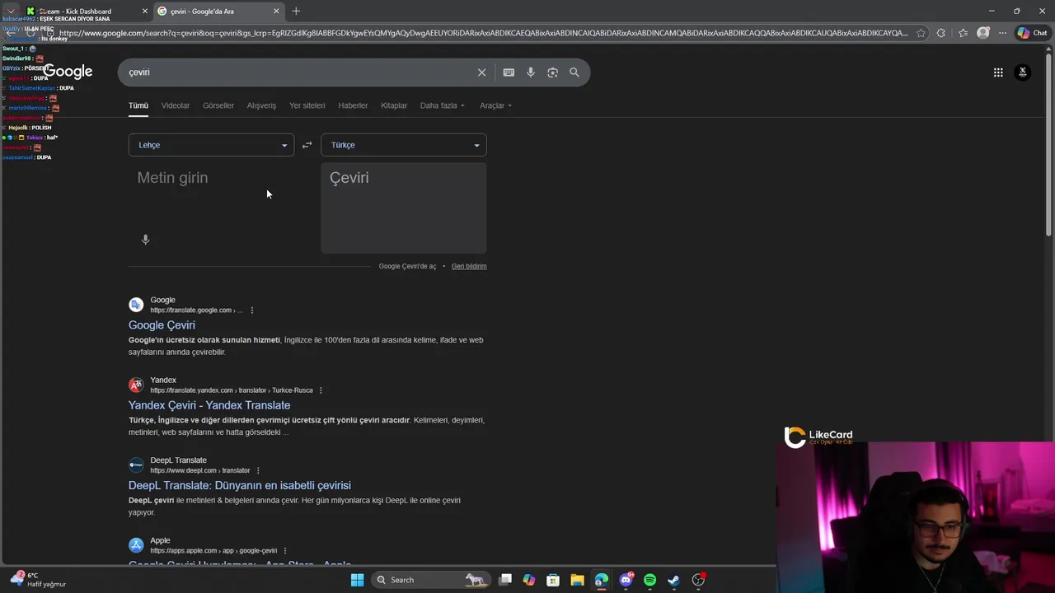
Task: Open the on-screen keyboard input tool
Action: pyautogui.click(x=509, y=72)
